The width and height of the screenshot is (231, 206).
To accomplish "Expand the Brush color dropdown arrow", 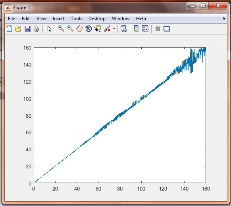I will tap(114, 29).
